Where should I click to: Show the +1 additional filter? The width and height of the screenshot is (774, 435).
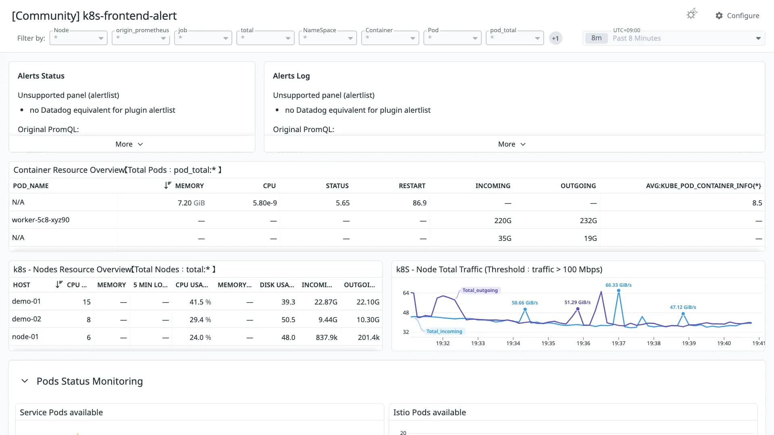point(556,38)
